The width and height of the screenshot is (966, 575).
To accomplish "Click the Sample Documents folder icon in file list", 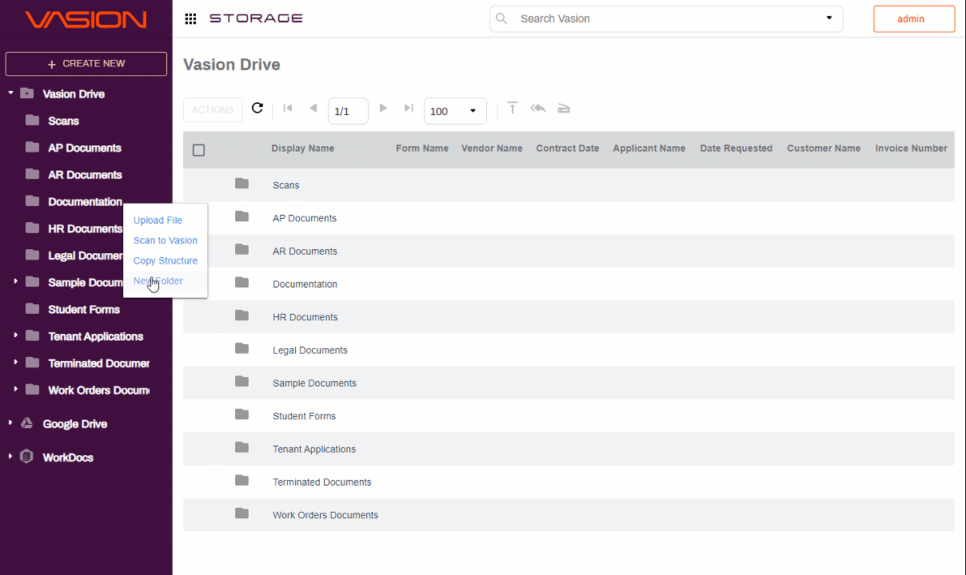I will tap(241, 382).
